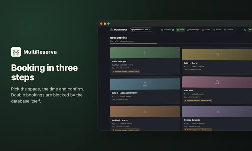Open the Settings tab
The width and height of the screenshot is (252, 151).
pos(229,30)
